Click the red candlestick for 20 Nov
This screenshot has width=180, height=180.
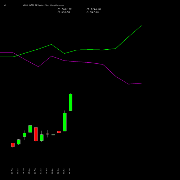pos(13,145)
